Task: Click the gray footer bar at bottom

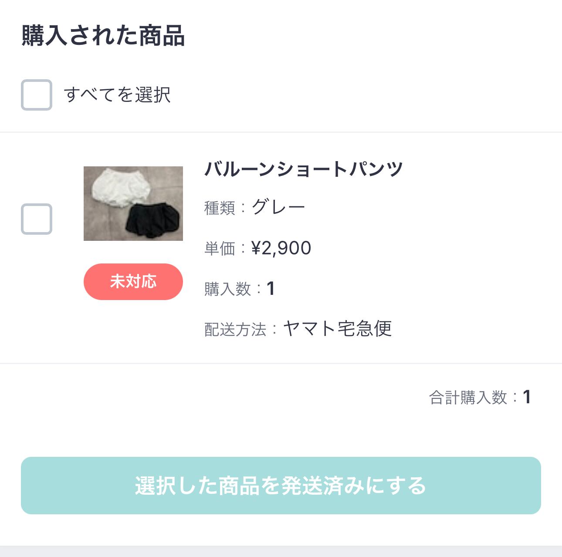Action: pos(281,551)
